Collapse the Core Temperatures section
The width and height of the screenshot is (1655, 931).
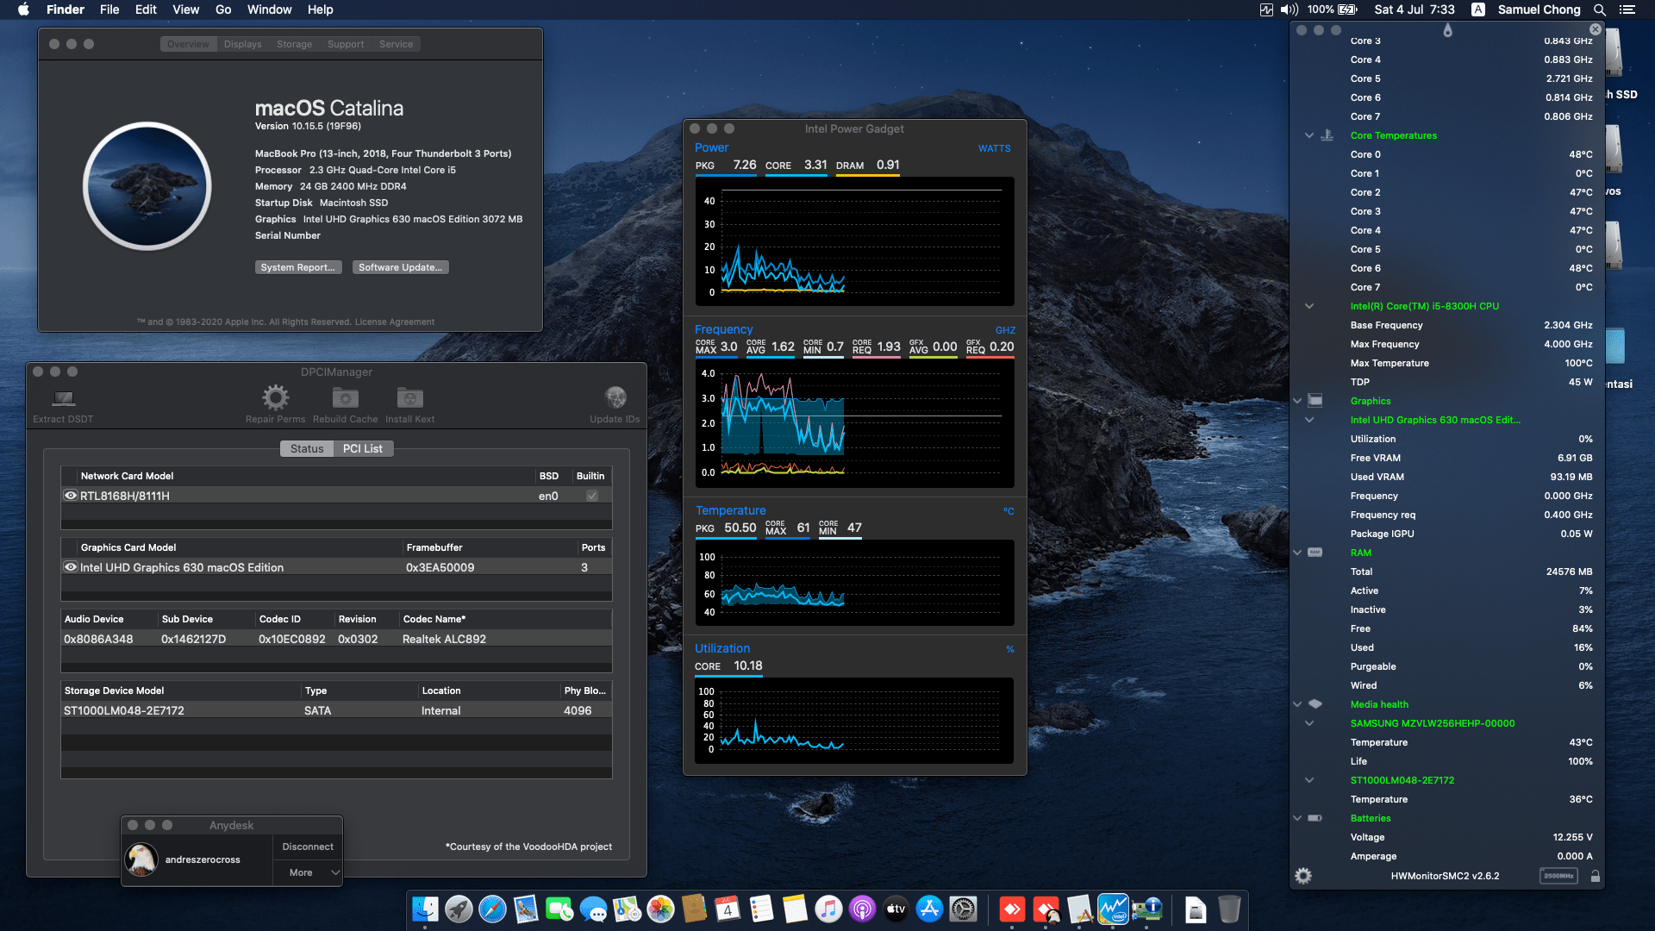click(1308, 134)
